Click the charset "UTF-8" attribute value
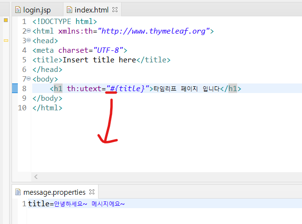This screenshot has height=224, width=302. coord(108,50)
